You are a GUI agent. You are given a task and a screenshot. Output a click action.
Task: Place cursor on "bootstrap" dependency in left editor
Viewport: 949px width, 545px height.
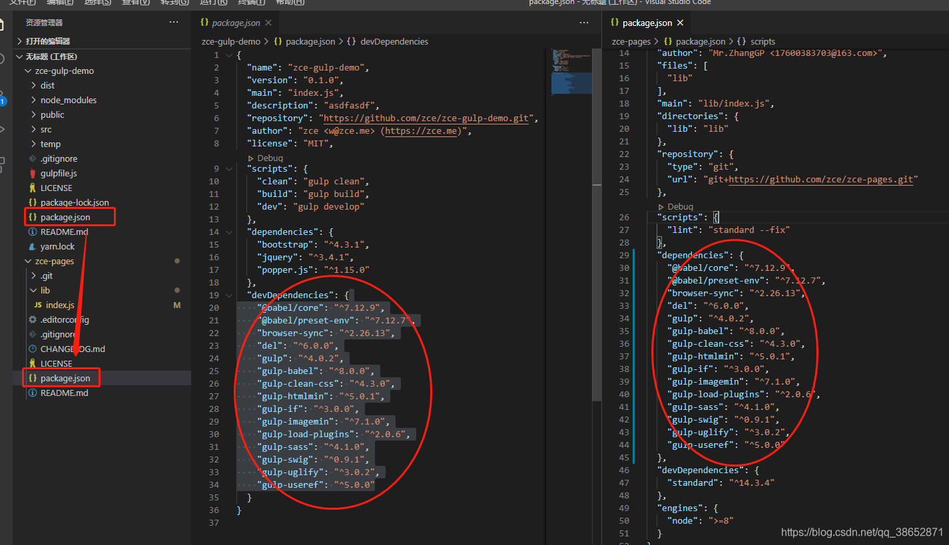point(284,244)
